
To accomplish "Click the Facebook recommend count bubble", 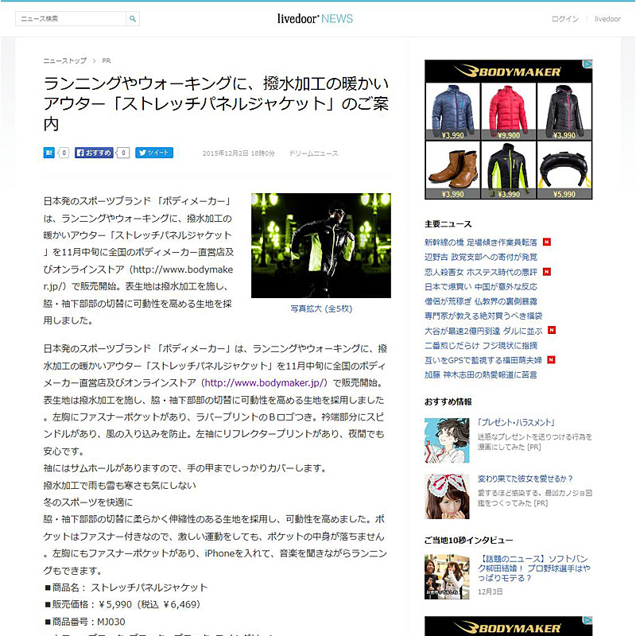I will (x=123, y=153).
